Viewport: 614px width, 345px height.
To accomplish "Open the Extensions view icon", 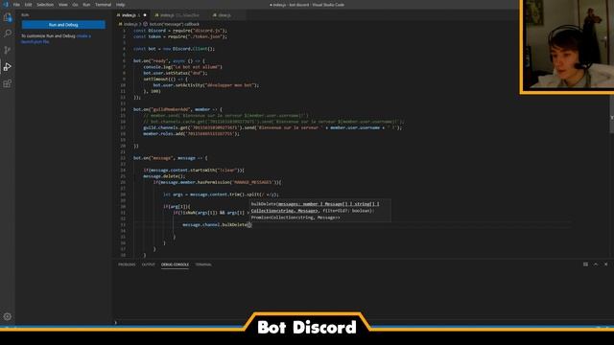I will tap(8, 83).
